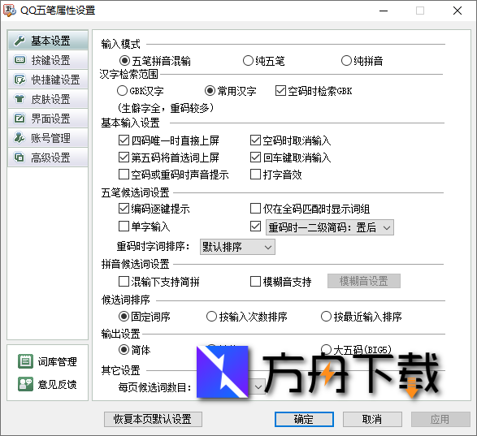Open the 界面设置 tab
The image size is (477, 436).
click(x=48, y=119)
